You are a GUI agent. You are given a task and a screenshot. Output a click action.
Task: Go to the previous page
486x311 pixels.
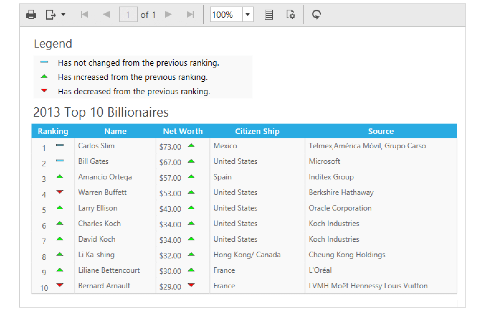[x=106, y=15]
